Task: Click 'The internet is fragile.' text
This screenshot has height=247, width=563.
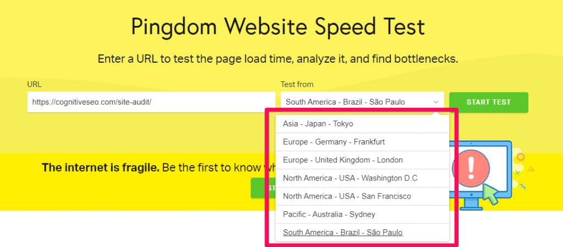Action: click(101, 167)
